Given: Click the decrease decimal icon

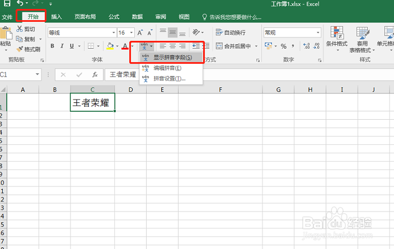Looking at the screenshot, I should [316, 46].
